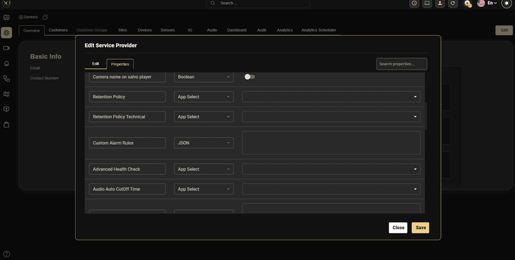Open type dropdown for Retention Policy Technical
The width and height of the screenshot is (515, 260).
point(203,116)
